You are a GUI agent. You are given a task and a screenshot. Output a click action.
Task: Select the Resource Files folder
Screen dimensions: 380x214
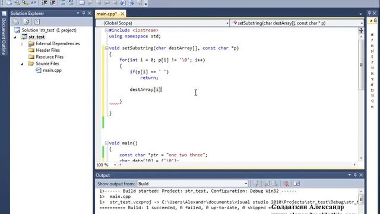pos(50,57)
